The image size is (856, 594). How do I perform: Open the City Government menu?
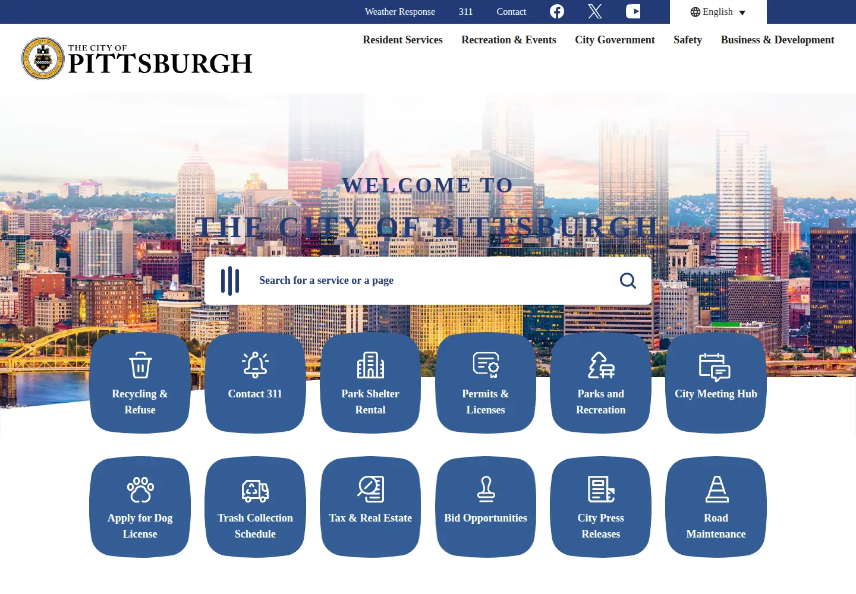point(615,40)
